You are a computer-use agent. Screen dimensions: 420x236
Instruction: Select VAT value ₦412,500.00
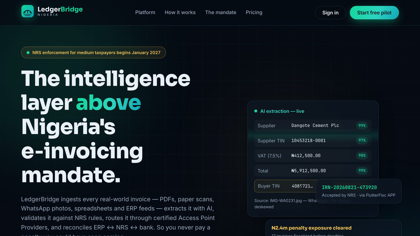point(306,156)
